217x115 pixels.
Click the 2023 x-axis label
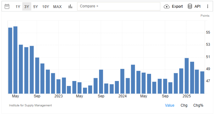pos(59,96)
